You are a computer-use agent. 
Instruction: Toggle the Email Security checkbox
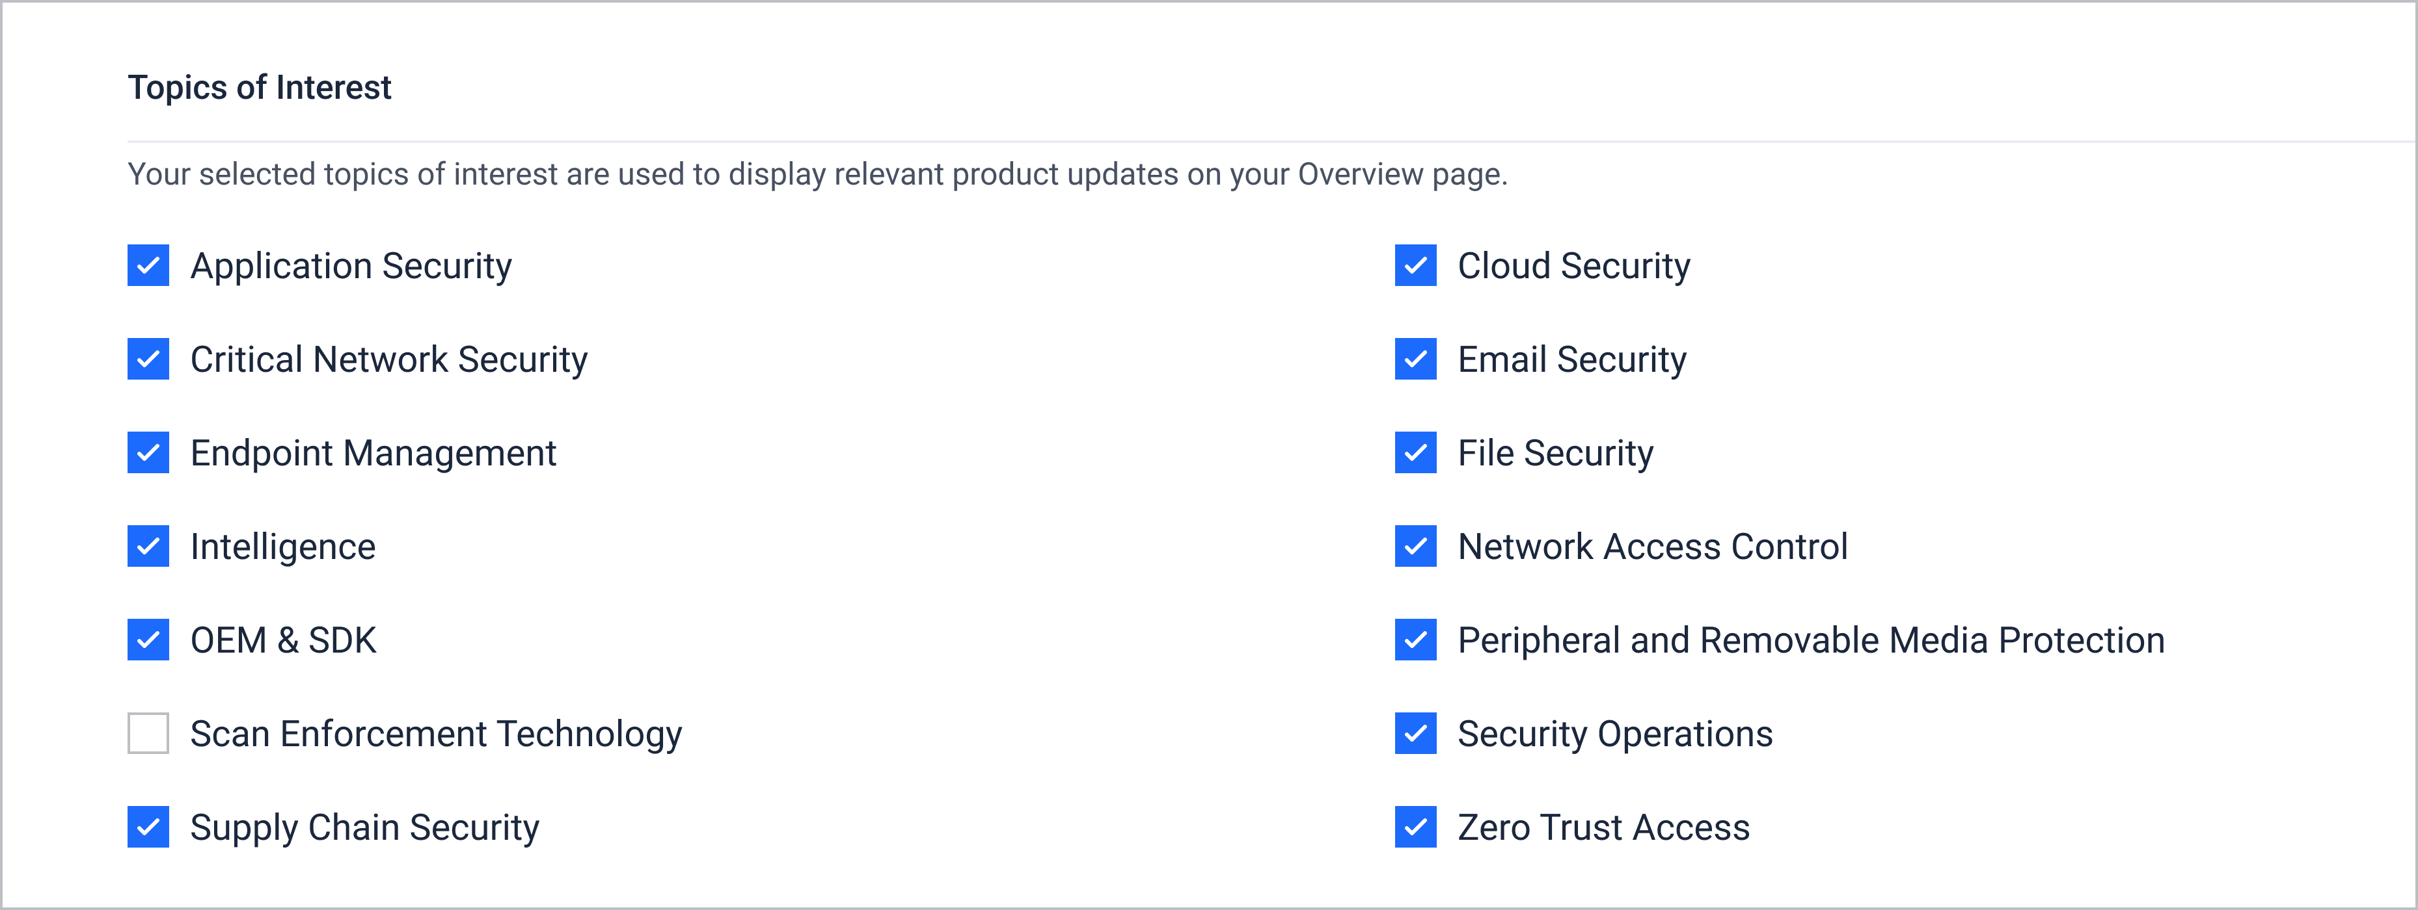[1415, 359]
